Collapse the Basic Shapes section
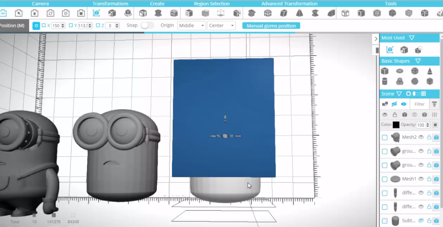The width and height of the screenshot is (443, 227). [418, 61]
